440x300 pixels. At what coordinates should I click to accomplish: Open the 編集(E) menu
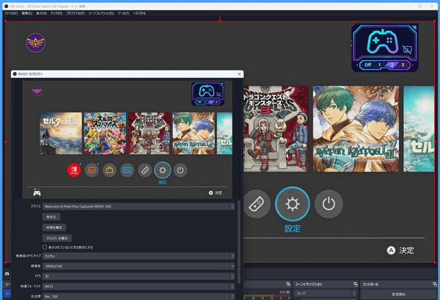pyautogui.click(x=27, y=13)
